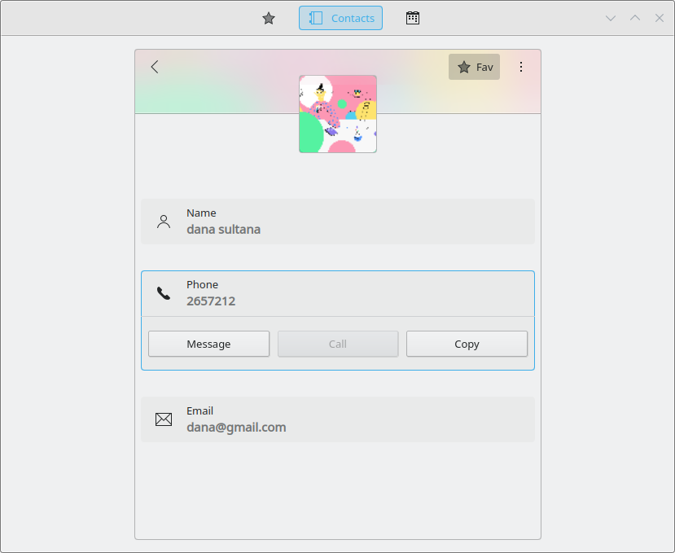The width and height of the screenshot is (675, 553).
Task: Go back using the left chevron
Action: tap(155, 67)
